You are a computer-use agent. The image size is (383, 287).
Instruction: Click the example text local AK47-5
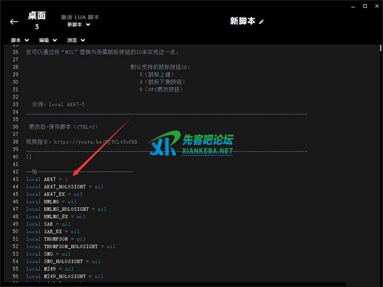[66, 105]
